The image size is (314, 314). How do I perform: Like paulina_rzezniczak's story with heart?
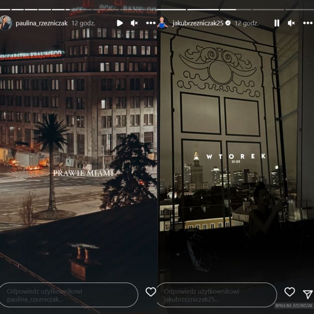tap(151, 292)
